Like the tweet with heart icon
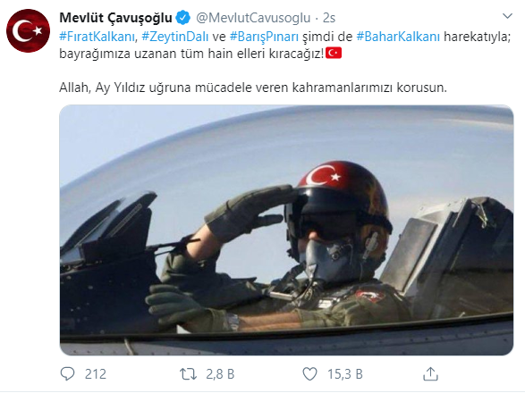 click(309, 374)
